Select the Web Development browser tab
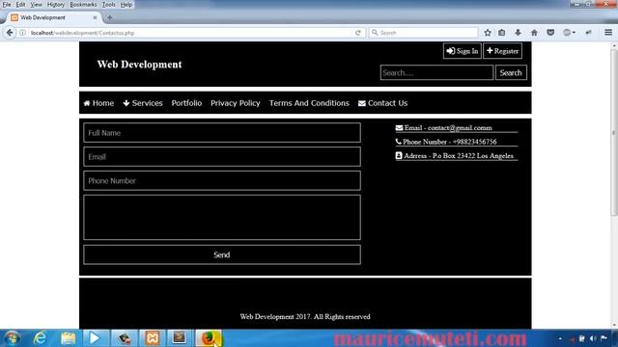This screenshot has height=347, width=618. (x=54, y=17)
